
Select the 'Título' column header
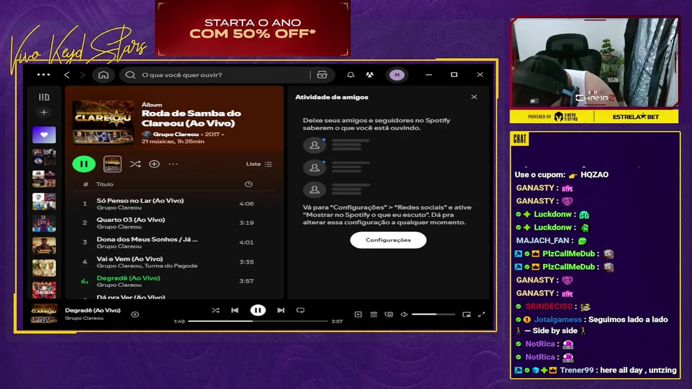click(105, 184)
